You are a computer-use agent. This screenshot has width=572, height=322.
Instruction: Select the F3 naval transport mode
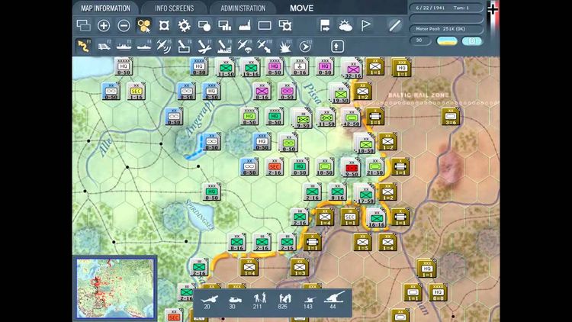click(x=124, y=47)
